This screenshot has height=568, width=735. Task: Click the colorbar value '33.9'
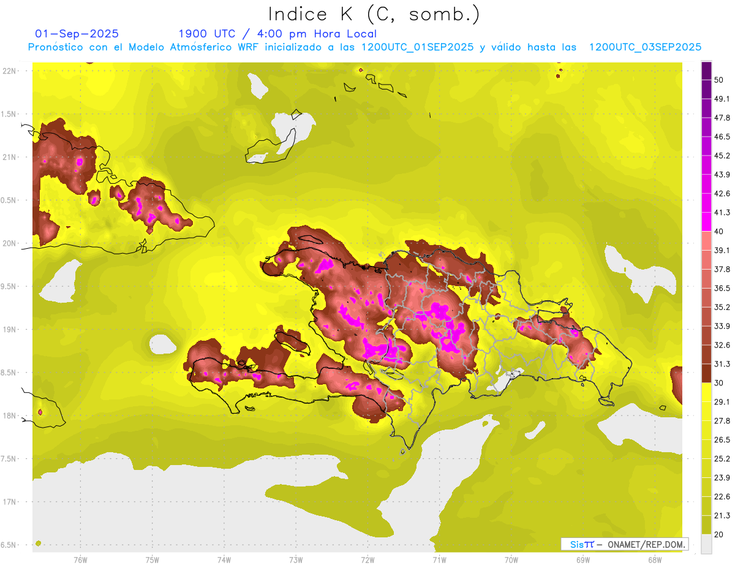point(722,326)
